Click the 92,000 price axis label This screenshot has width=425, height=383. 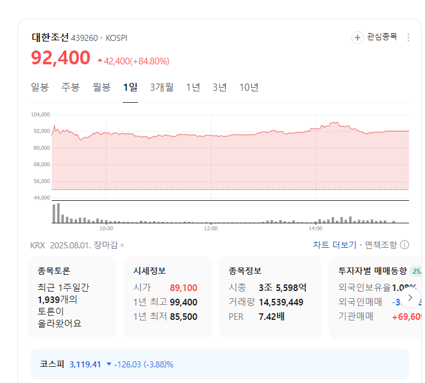(x=42, y=131)
